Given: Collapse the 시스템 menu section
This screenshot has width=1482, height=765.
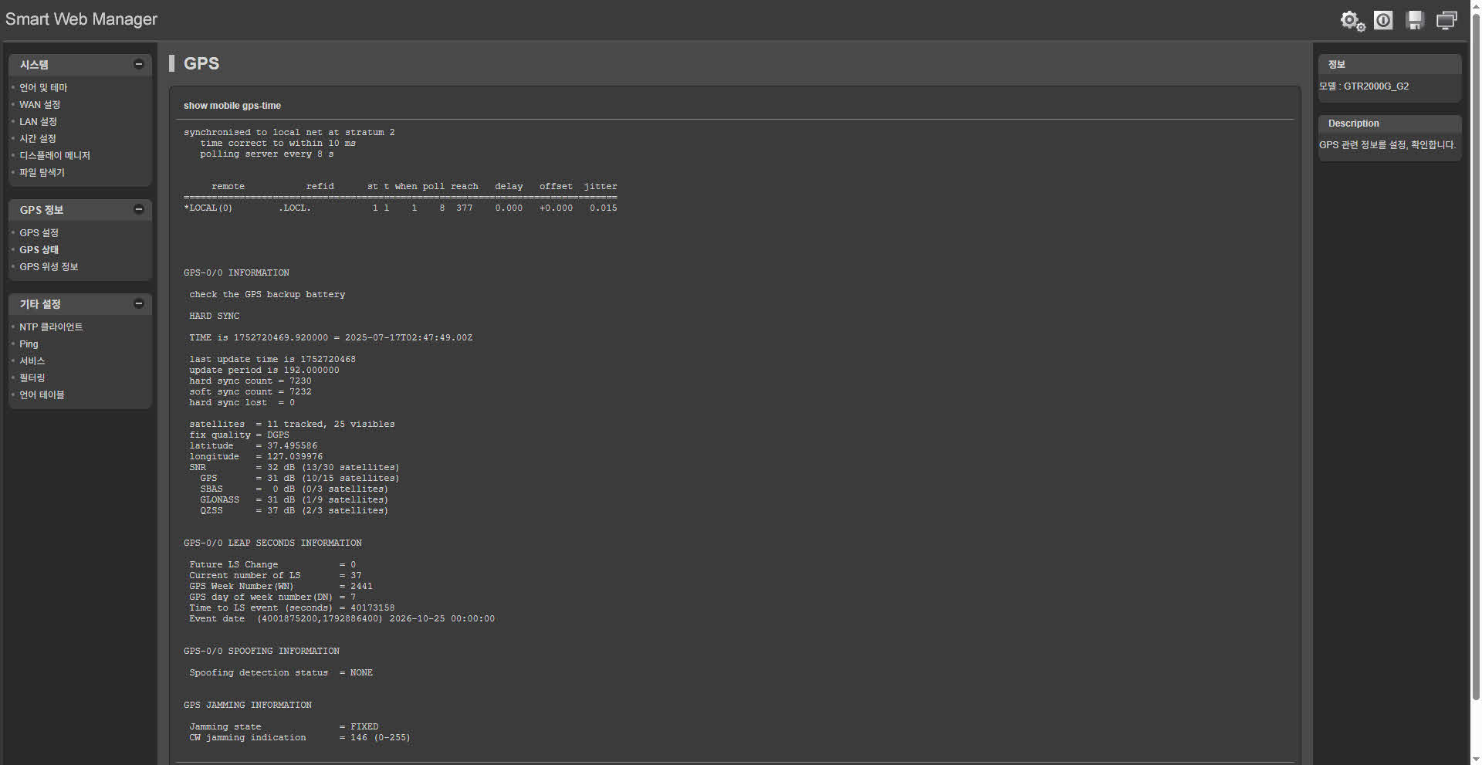Looking at the screenshot, I should coord(139,64).
